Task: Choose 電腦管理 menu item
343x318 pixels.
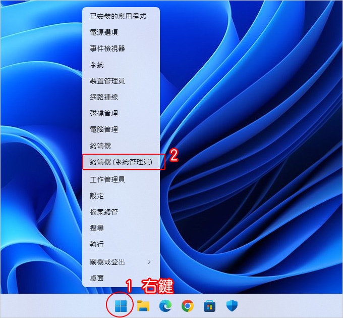Action: 121,129
